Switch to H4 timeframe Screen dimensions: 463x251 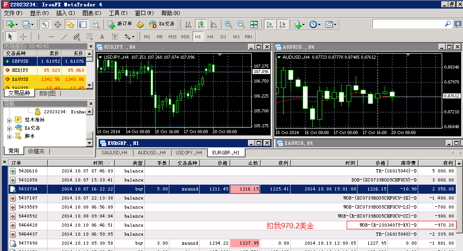pyautogui.click(x=210, y=37)
